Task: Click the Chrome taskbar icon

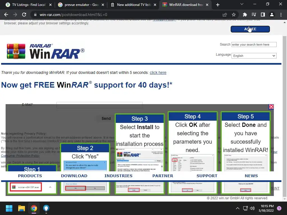Action: [x=34, y=208]
